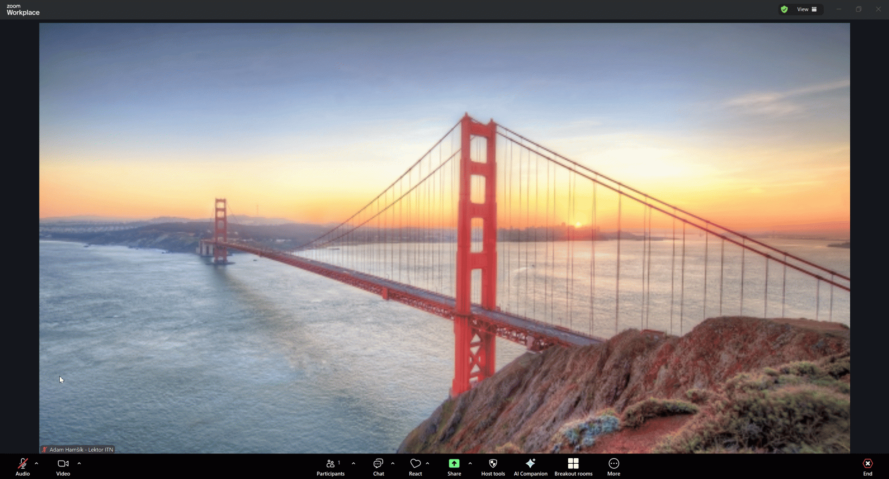Viewport: 889px width, 479px height.
Task: Expand the React options arrow
Action: [x=427, y=463]
